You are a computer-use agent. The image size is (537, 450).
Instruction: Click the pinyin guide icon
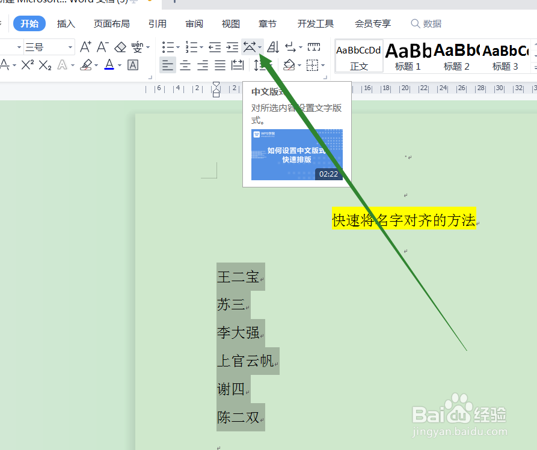click(137, 47)
